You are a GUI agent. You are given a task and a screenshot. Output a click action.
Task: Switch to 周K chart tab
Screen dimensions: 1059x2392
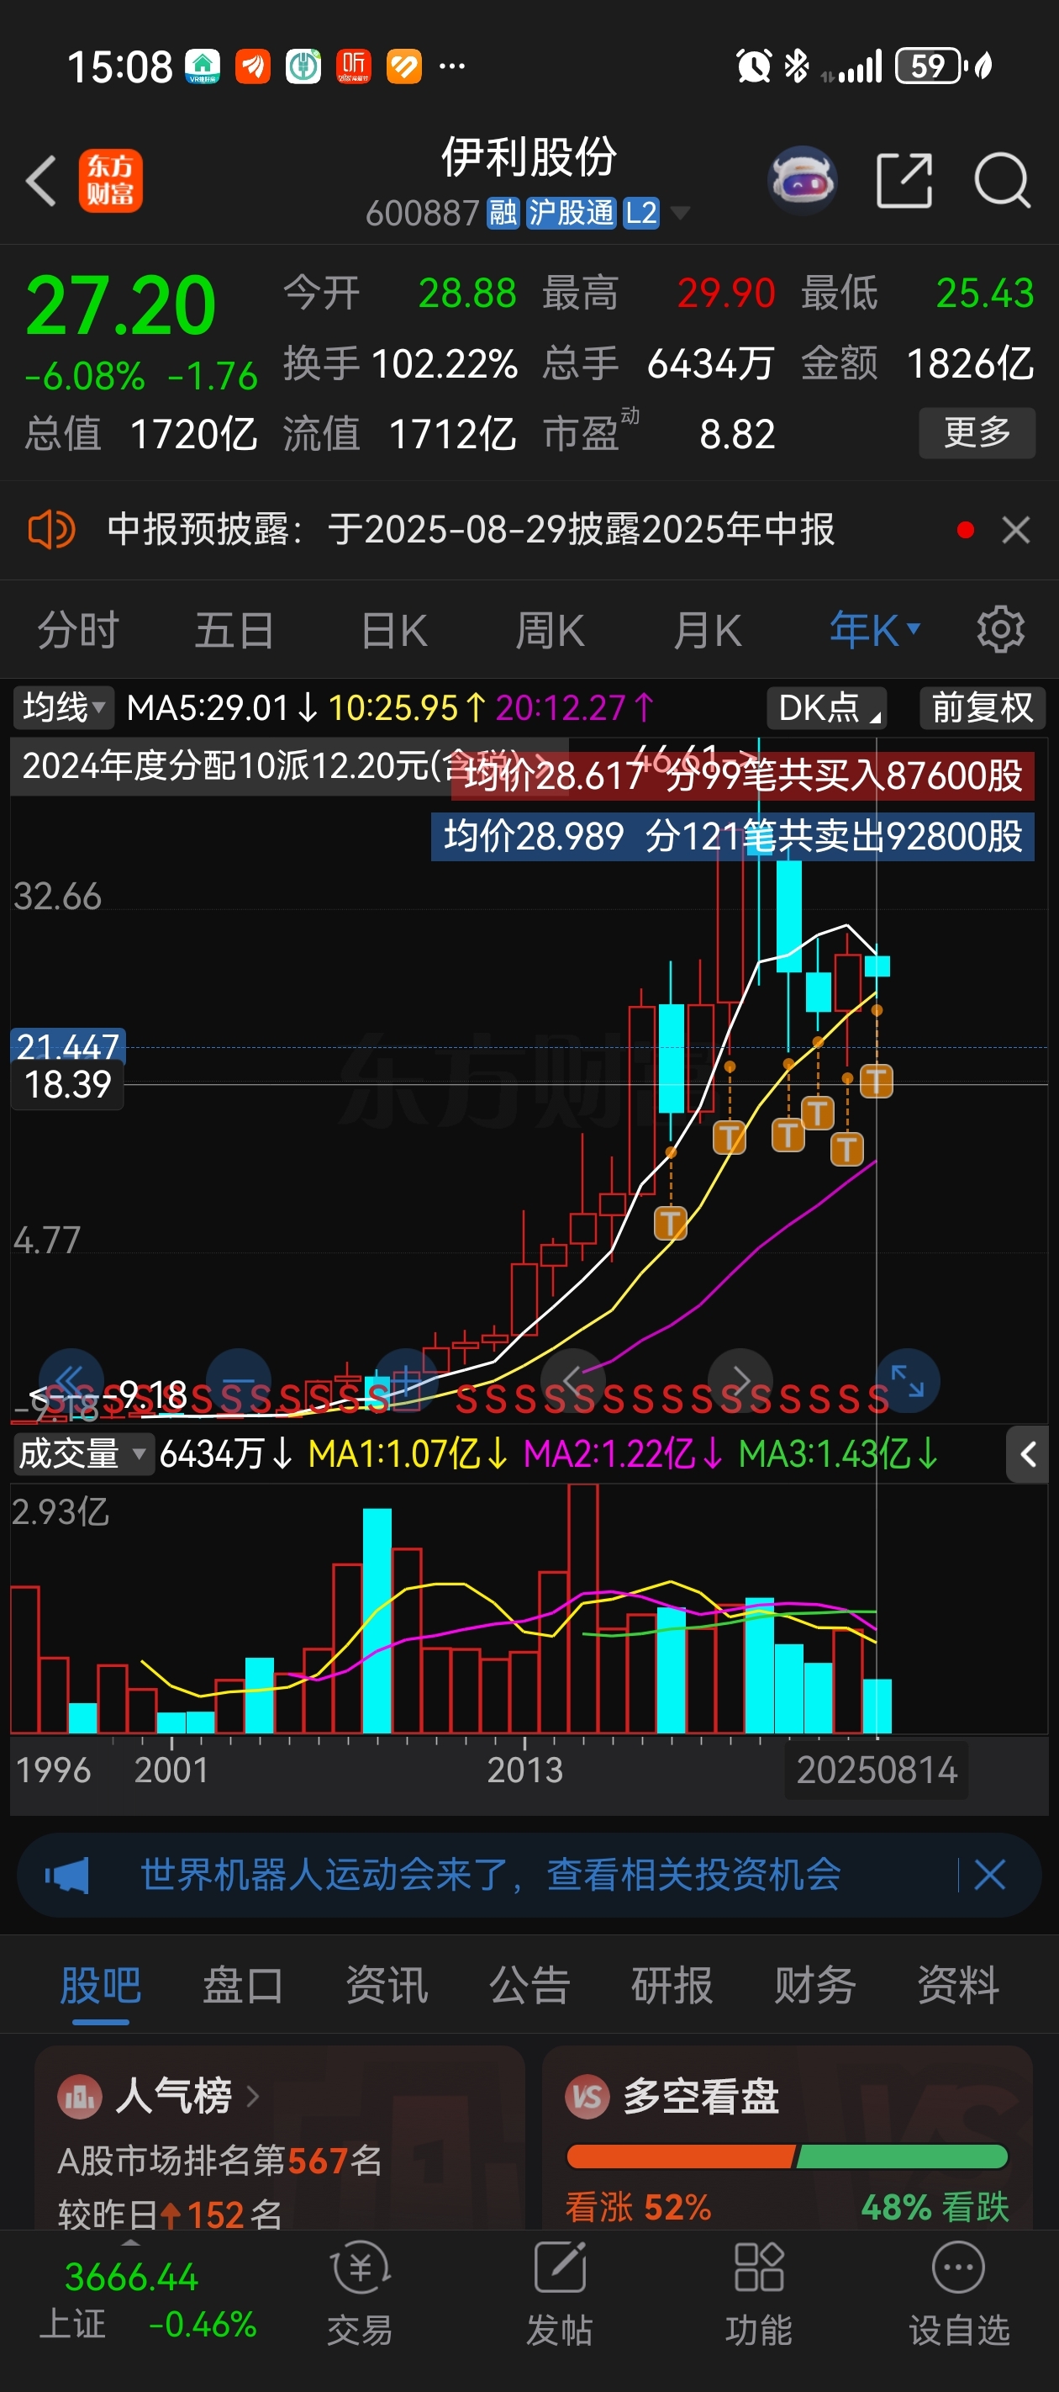coord(551,631)
